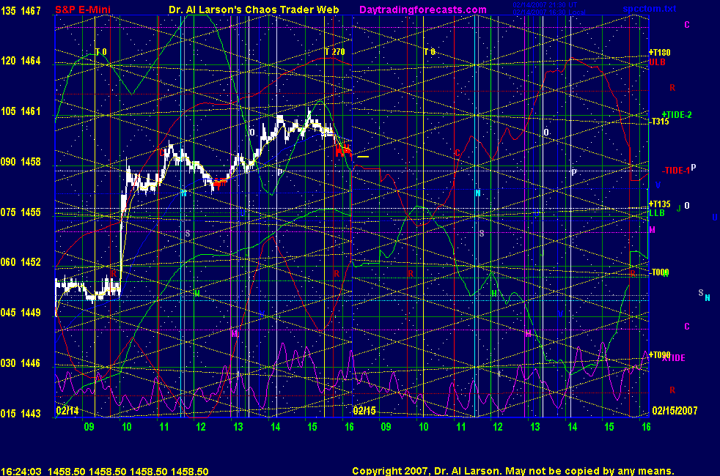Select the green "LLB" label

click(x=657, y=213)
